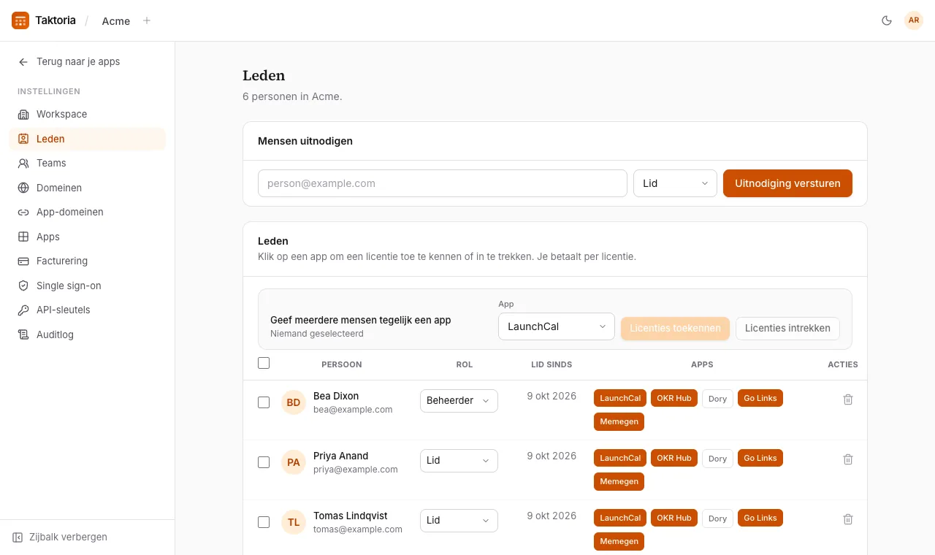Click the Acme workspace name
The width and height of the screenshot is (935, 555).
coord(116,21)
